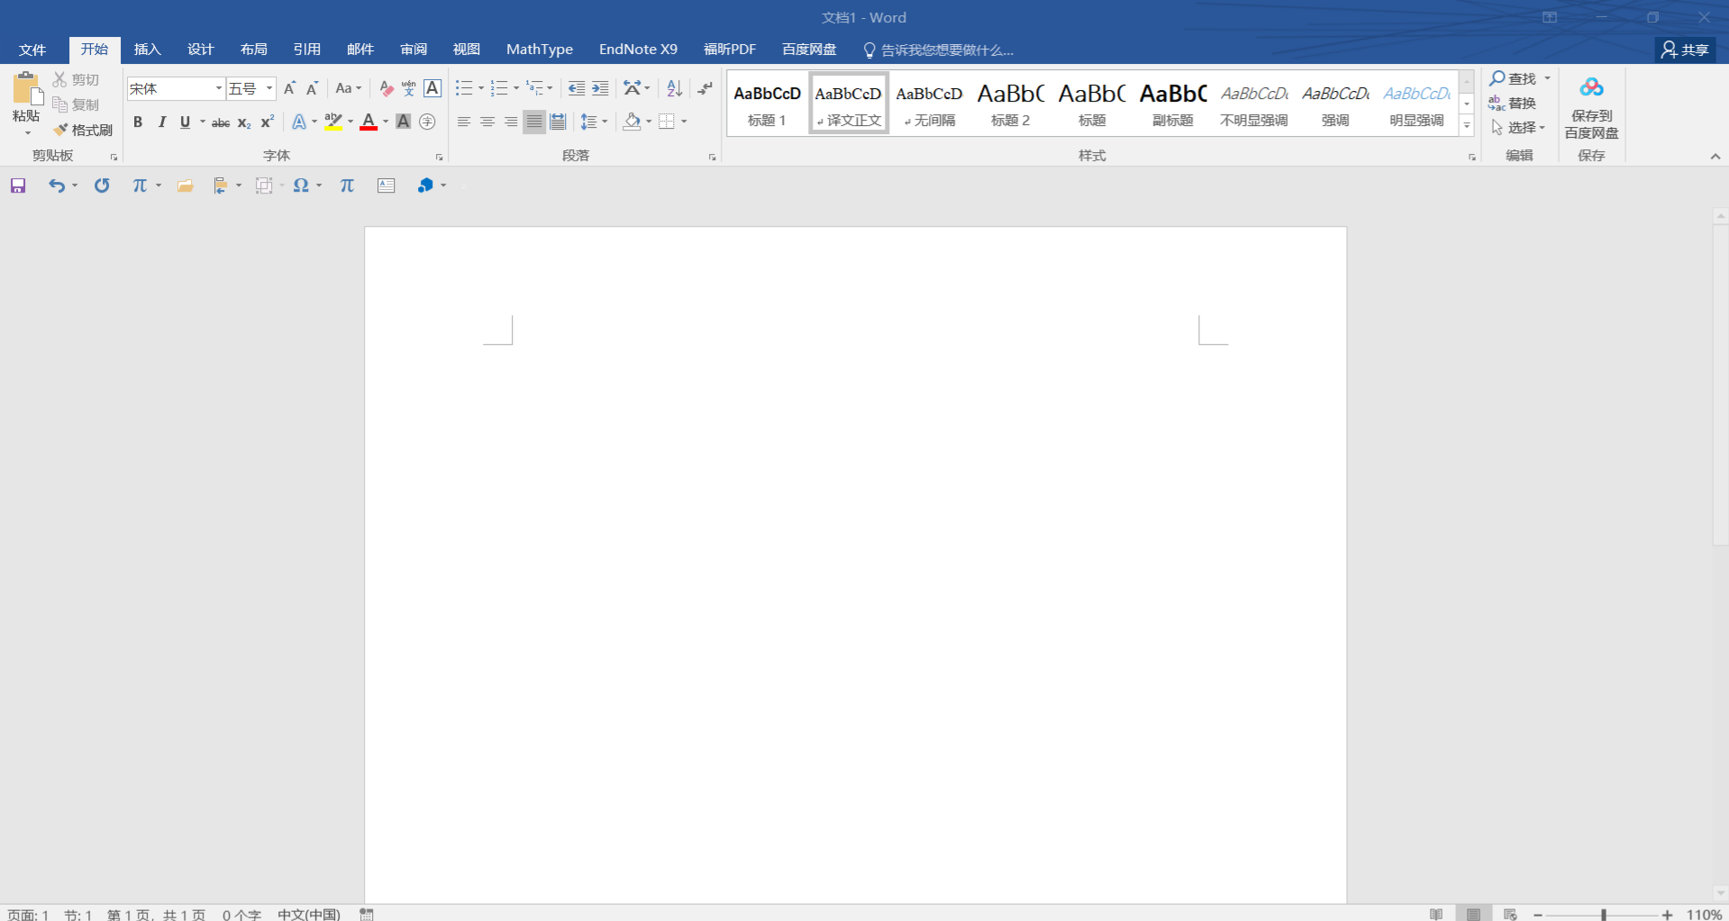
Task: Click the Save icon in quick access toolbar
Action: click(x=18, y=185)
